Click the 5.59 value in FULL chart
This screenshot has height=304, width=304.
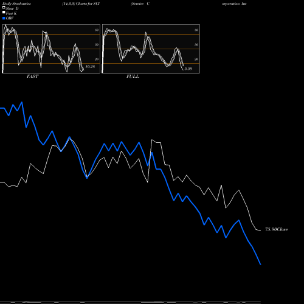tap(188, 69)
